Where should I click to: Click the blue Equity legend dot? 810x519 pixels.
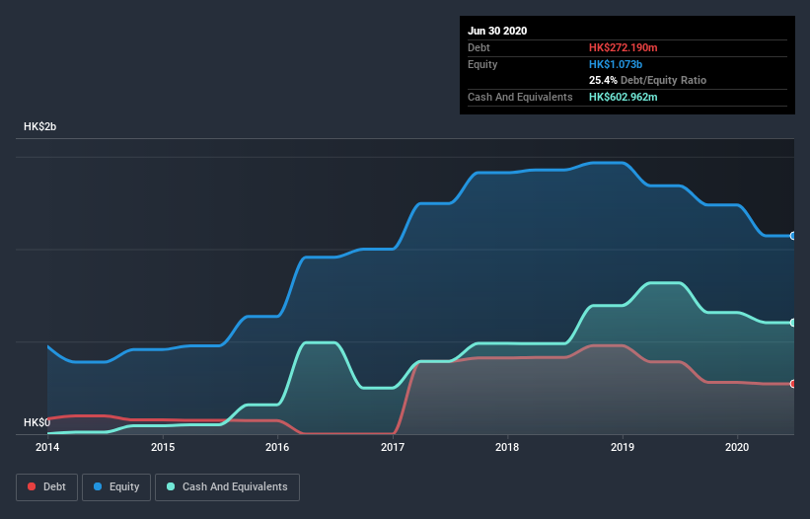coord(98,486)
